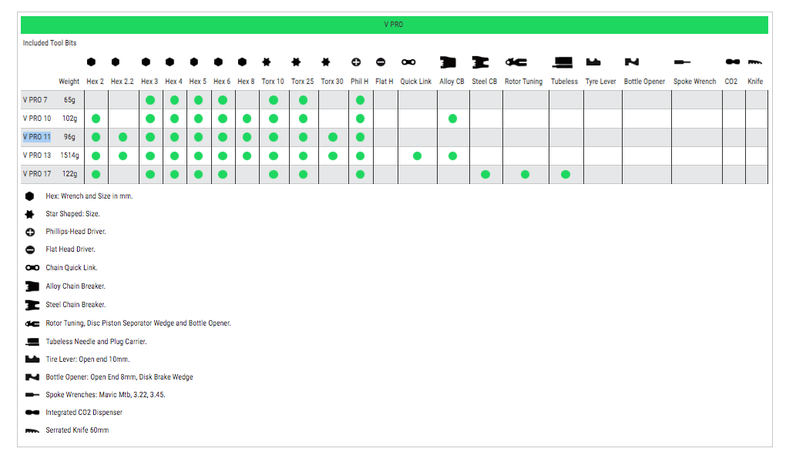This screenshot has width=786, height=455.
Task: Click the Serrated Knife icon in the legend
Action: (x=32, y=430)
